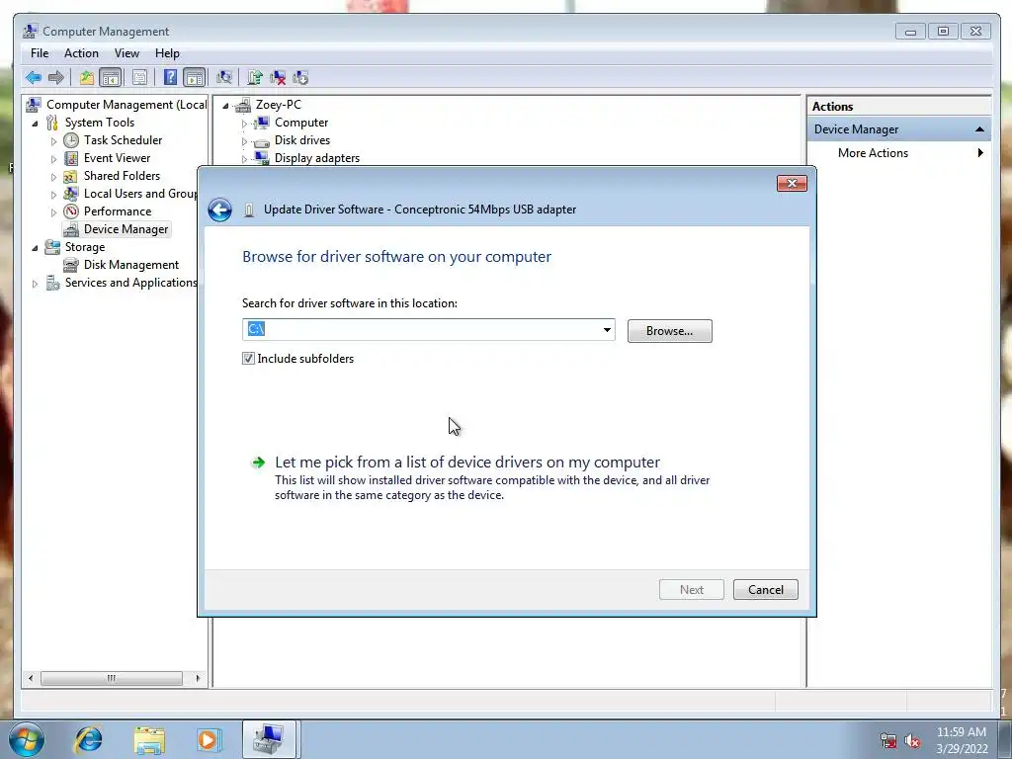Select Display adapters in device list

tap(317, 158)
